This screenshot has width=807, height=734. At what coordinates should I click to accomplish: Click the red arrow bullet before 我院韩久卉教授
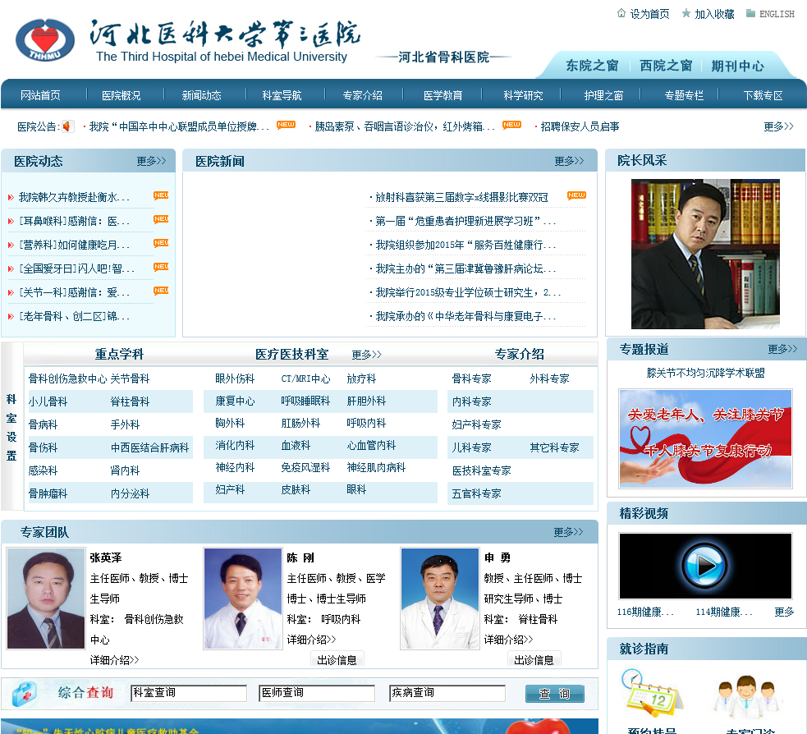point(11,197)
